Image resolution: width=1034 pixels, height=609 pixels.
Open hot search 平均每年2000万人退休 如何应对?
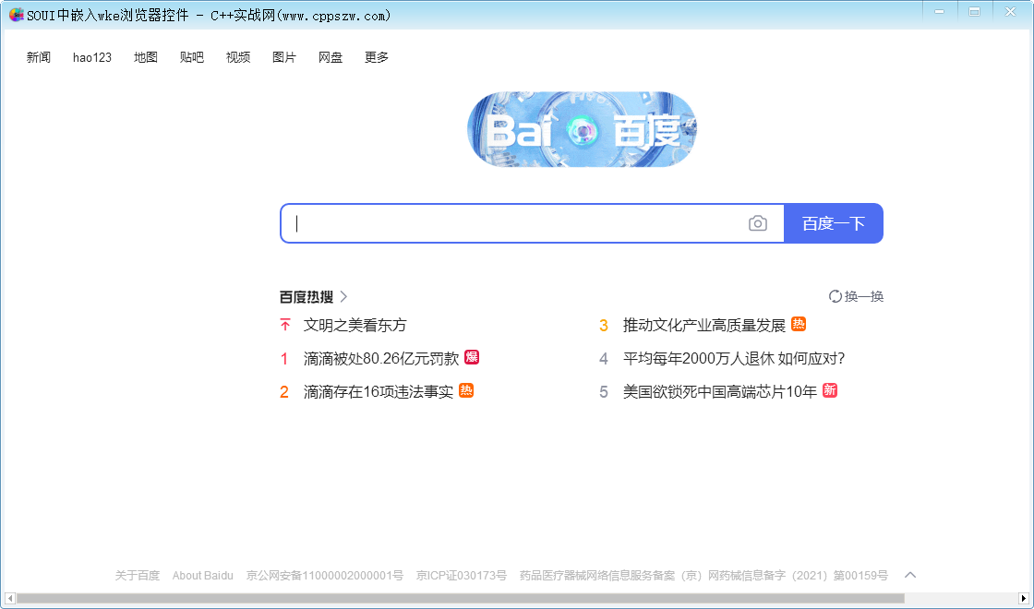(734, 359)
